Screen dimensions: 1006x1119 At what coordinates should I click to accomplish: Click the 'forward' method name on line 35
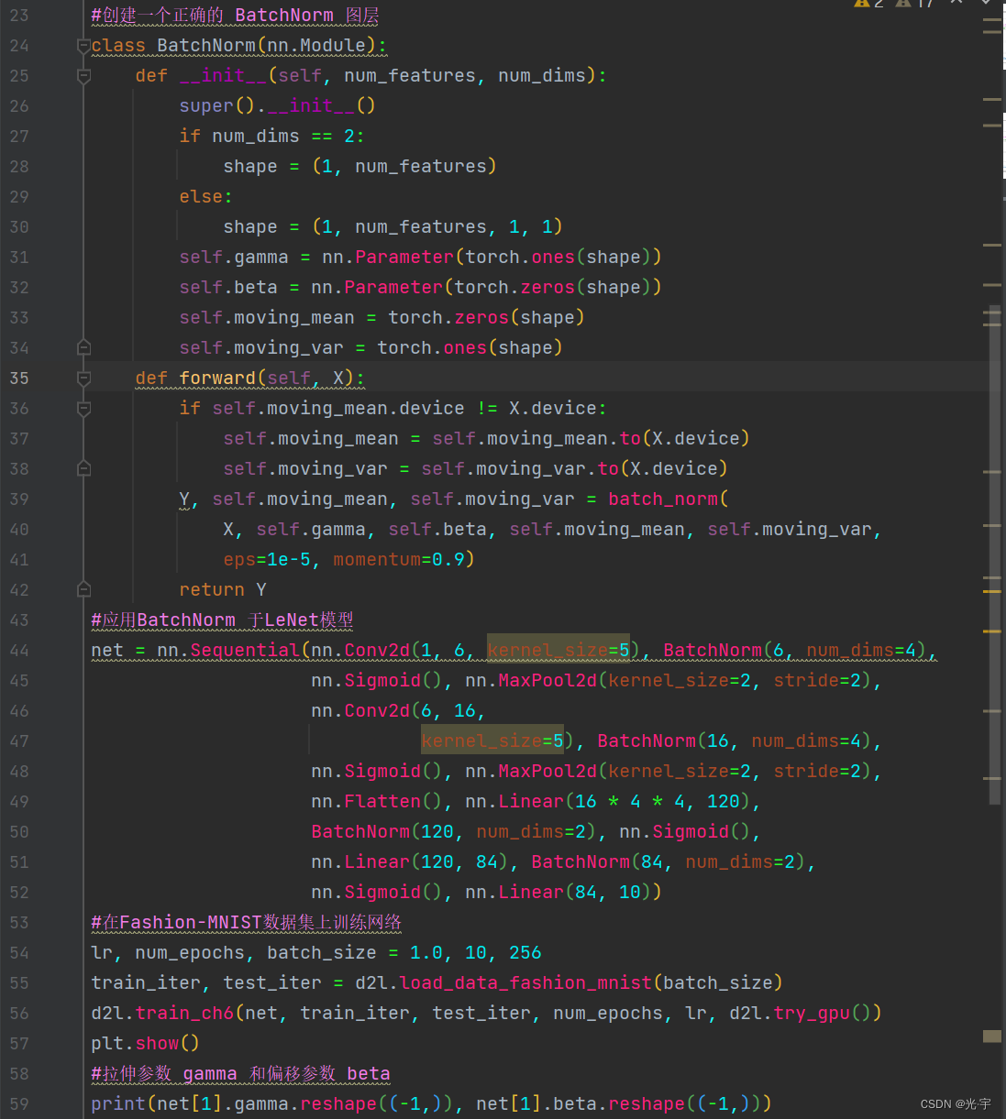217,378
